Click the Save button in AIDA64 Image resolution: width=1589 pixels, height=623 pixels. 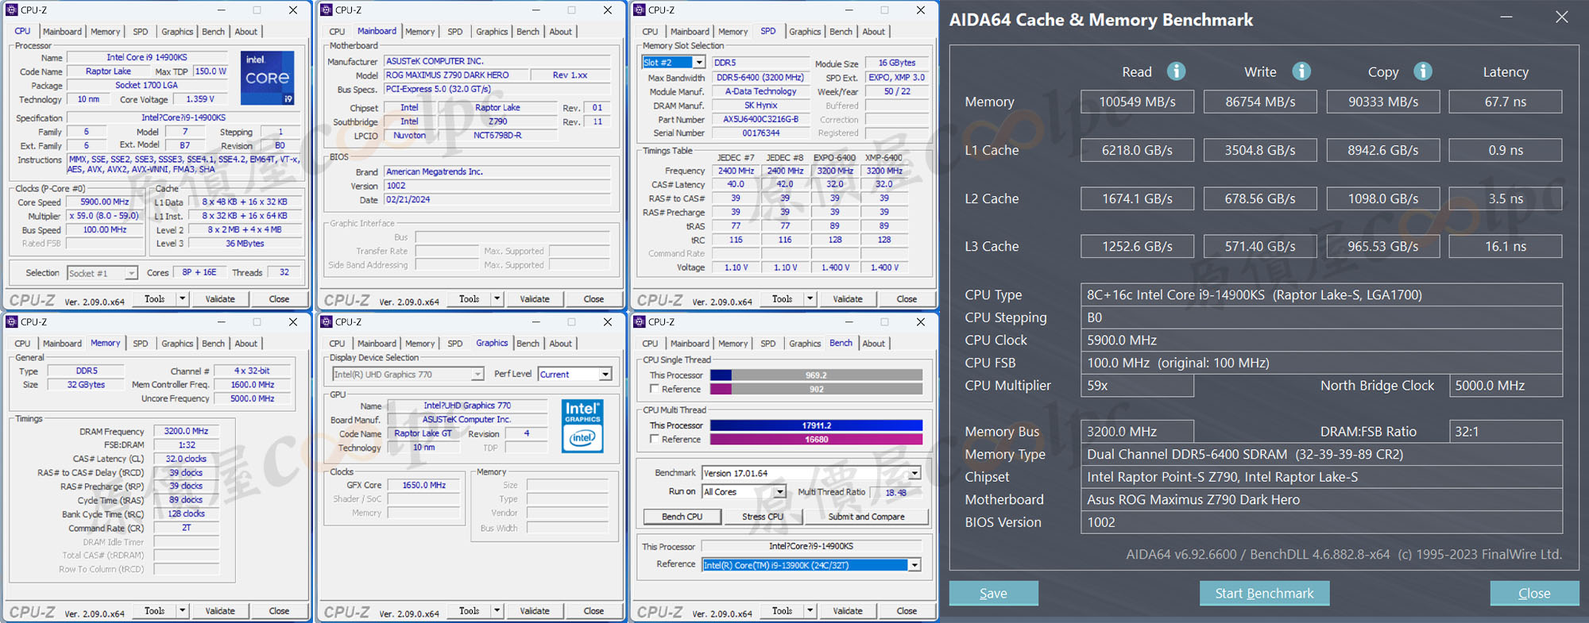pos(993,593)
